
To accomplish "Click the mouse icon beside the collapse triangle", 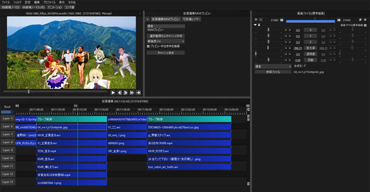I will 259,25.
